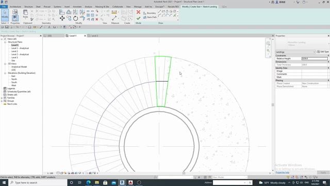Open the File menu tab

[x=4, y=7]
